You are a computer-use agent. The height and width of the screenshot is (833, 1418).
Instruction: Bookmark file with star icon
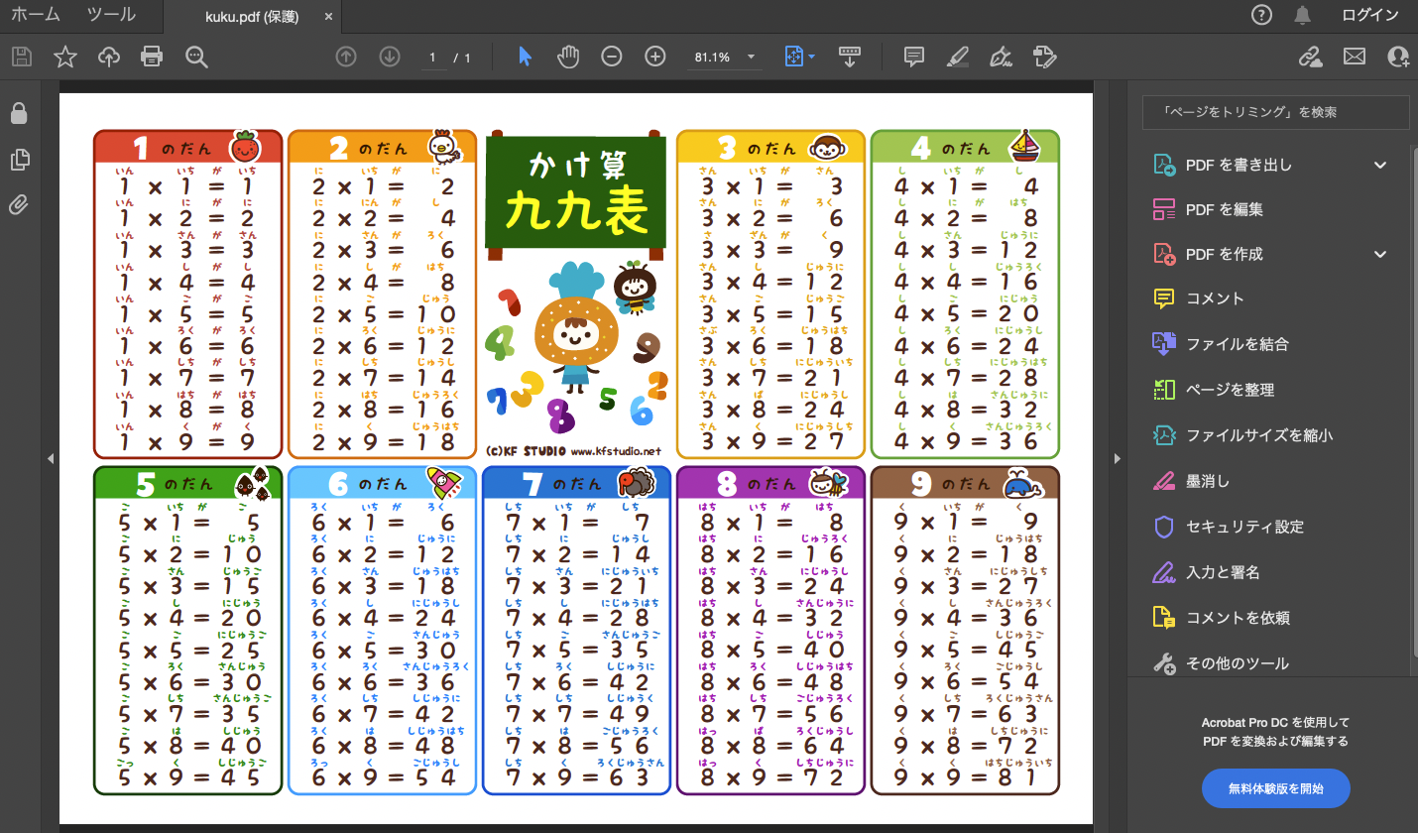click(x=65, y=57)
